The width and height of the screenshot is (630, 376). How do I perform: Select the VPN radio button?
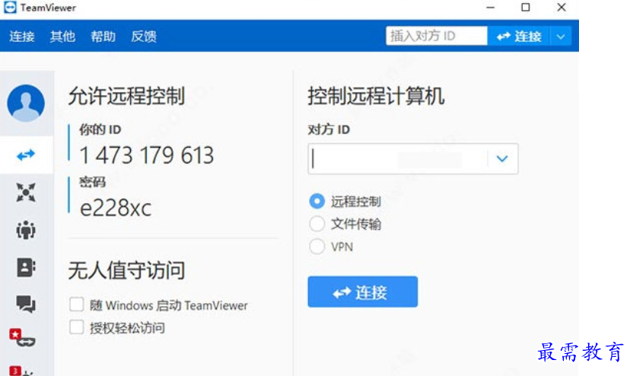click(x=317, y=246)
